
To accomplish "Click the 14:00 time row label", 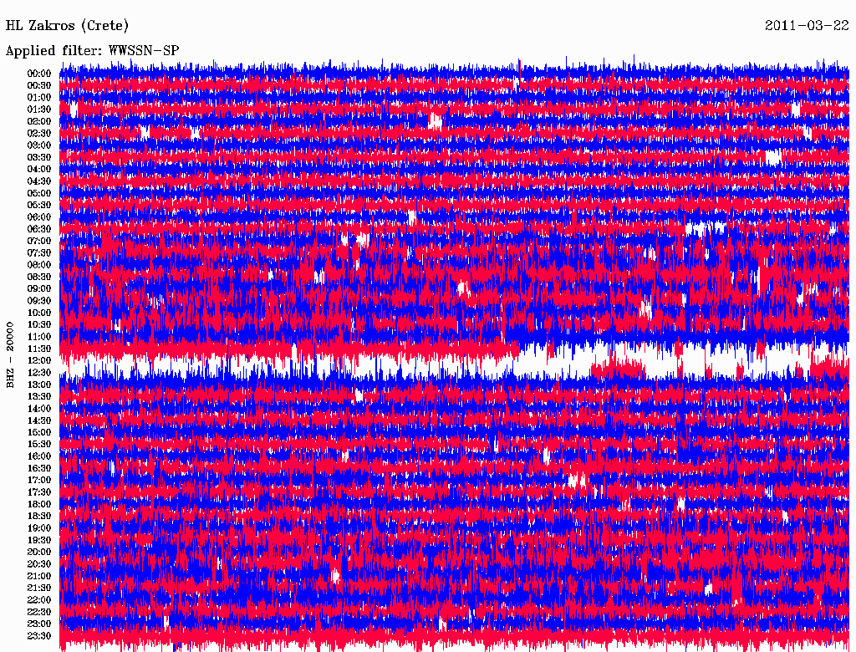I will click(x=39, y=409).
